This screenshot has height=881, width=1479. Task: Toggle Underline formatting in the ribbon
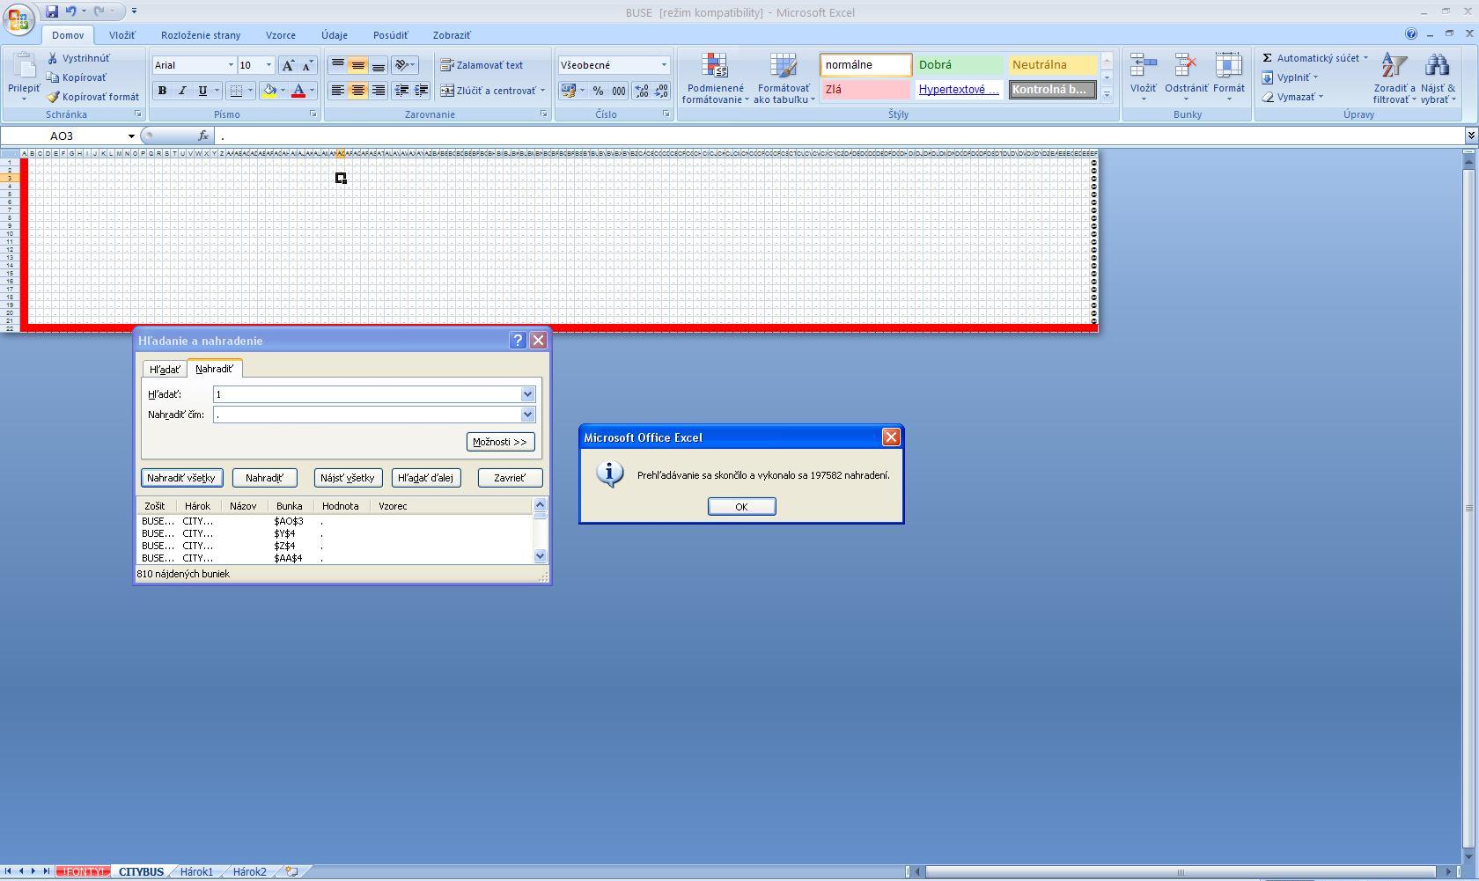[202, 91]
